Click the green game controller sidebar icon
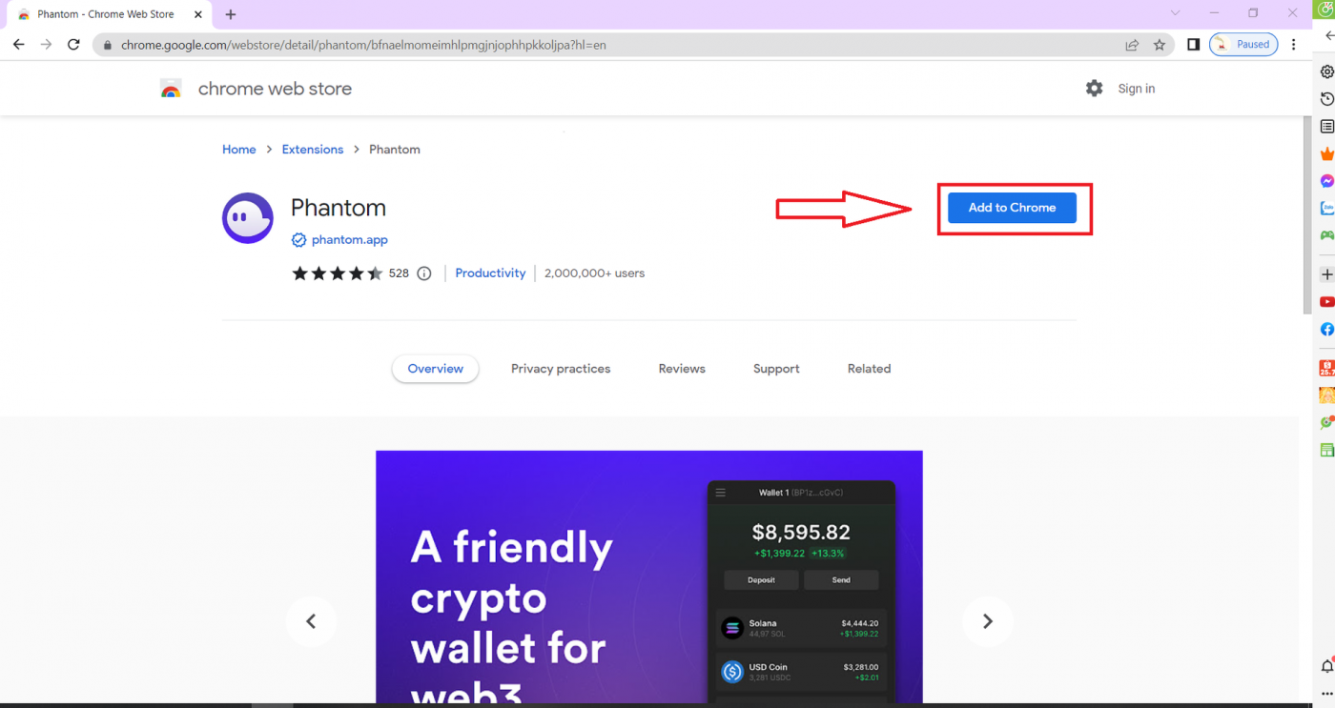The height and width of the screenshot is (708, 1335). point(1326,235)
